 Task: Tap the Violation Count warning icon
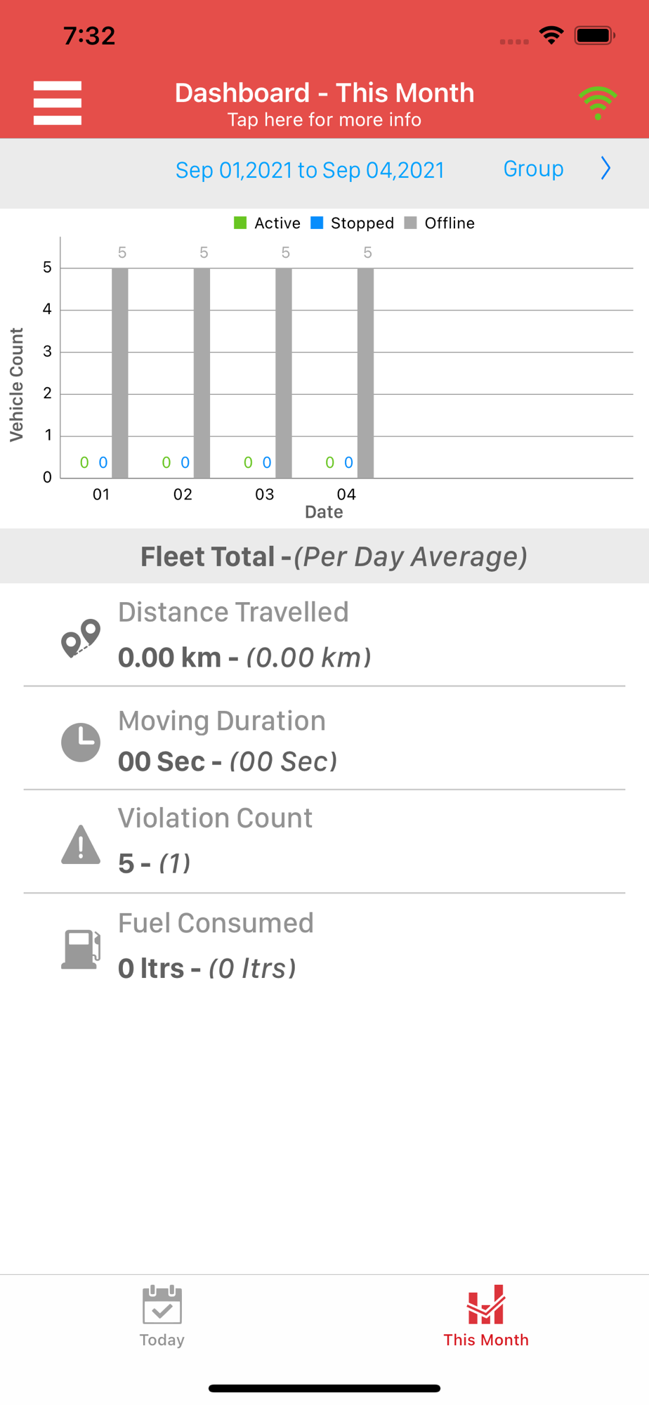click(81, 844)
